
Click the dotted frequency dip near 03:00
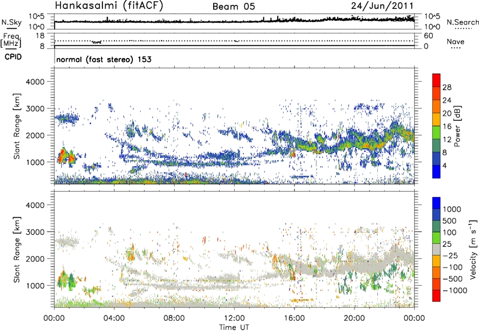point(96,42)
